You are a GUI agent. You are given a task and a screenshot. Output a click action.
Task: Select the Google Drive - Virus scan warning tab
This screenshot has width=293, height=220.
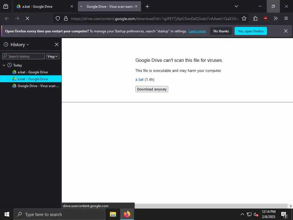(109, 6)
